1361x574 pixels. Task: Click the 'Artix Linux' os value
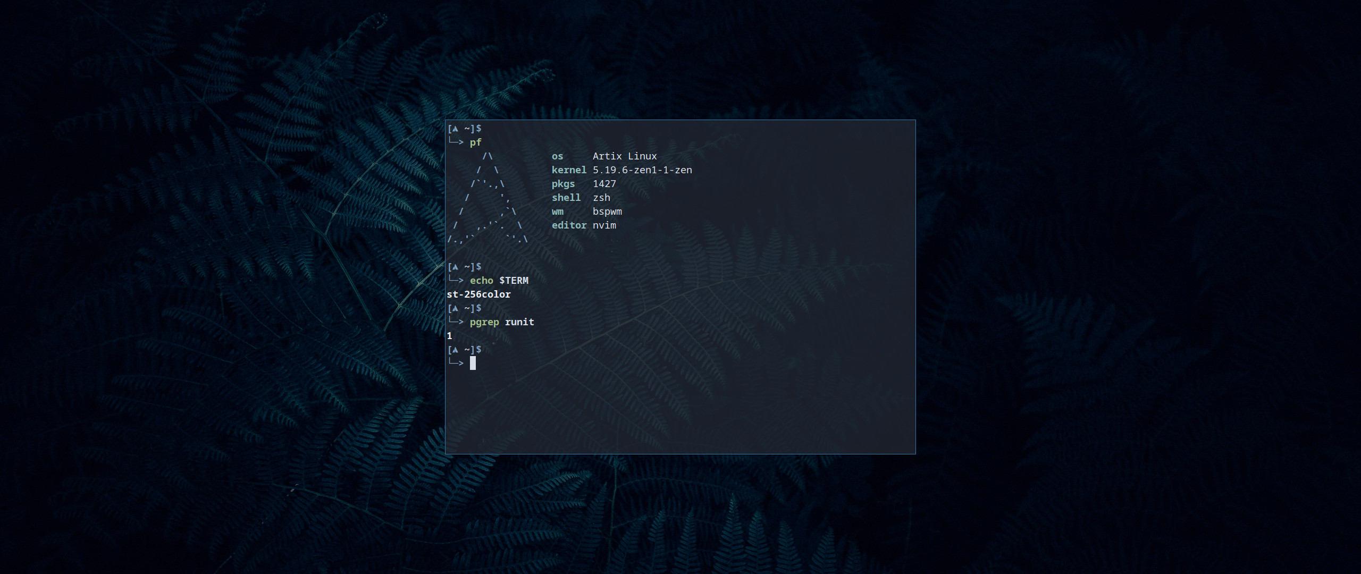pos(625,156)
